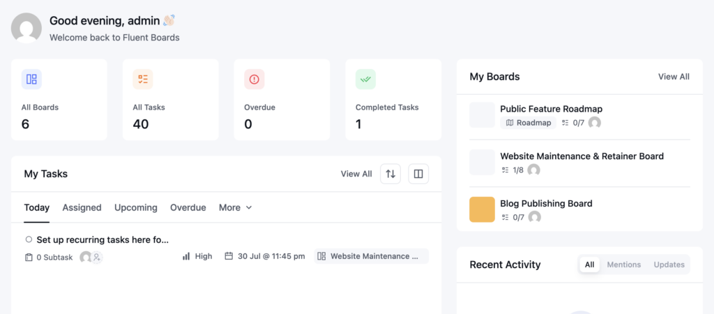Select the Mentions tab in Recent Activity
This screenshot has width=714, height=314.
click(x=624, y=264)
